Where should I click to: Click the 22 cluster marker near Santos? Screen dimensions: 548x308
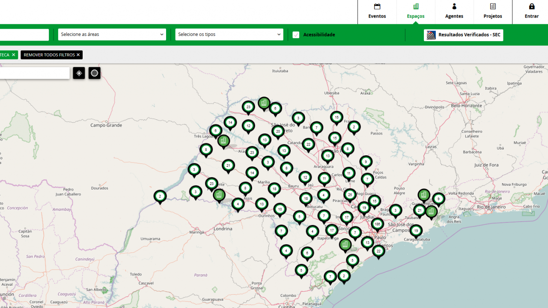click(x=378, y=252)
